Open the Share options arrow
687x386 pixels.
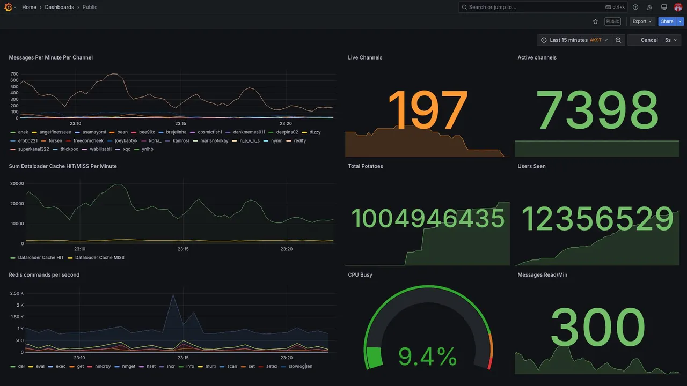click(680, 21)
